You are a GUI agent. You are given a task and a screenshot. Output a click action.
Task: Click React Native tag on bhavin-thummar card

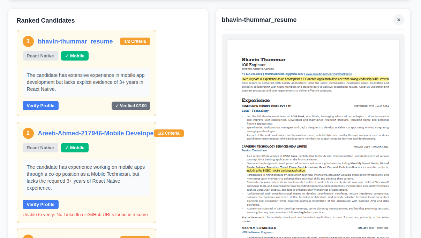(x=40, y=56)
